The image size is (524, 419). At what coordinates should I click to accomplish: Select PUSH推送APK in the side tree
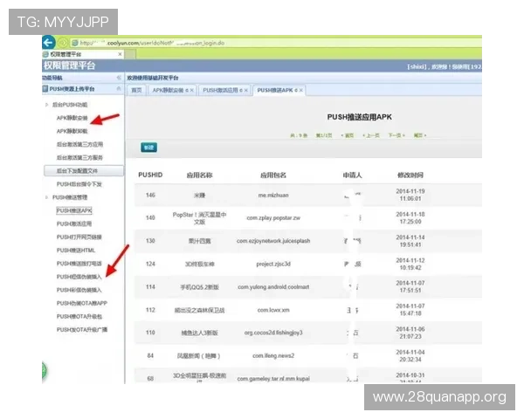click(x=74, y=210)
